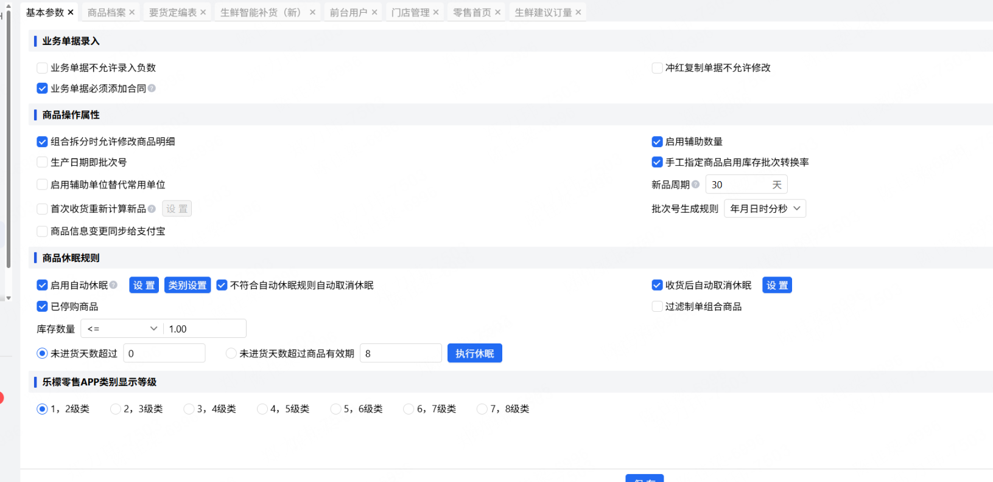Uncheck 业务单据必须添加合同
The width and height of the screenshot is (993, 482).
click(42, 88)
